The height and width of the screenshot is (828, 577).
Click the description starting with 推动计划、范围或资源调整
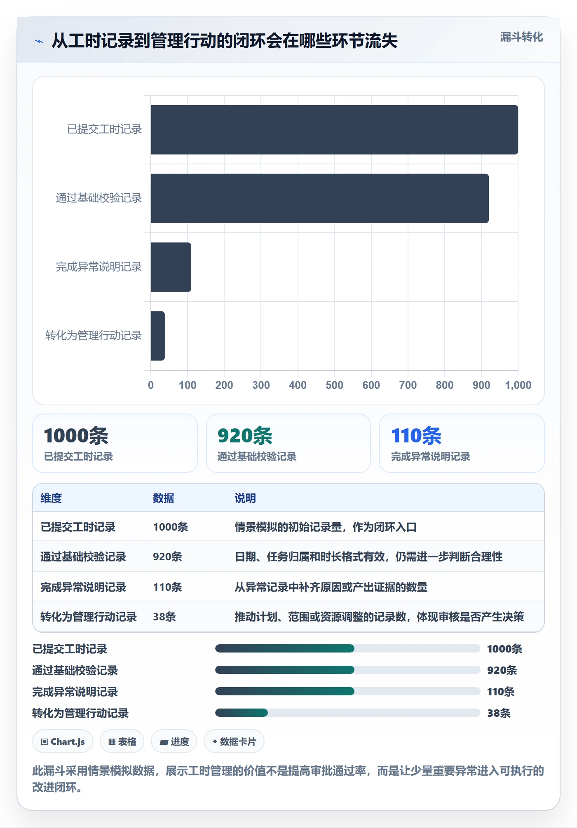click(x=379, y=617)
